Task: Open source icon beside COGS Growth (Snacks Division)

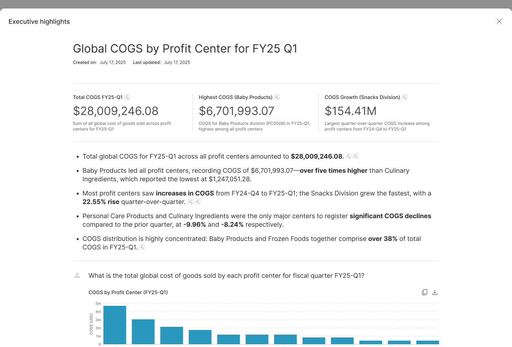Action: tap(405, 97)
